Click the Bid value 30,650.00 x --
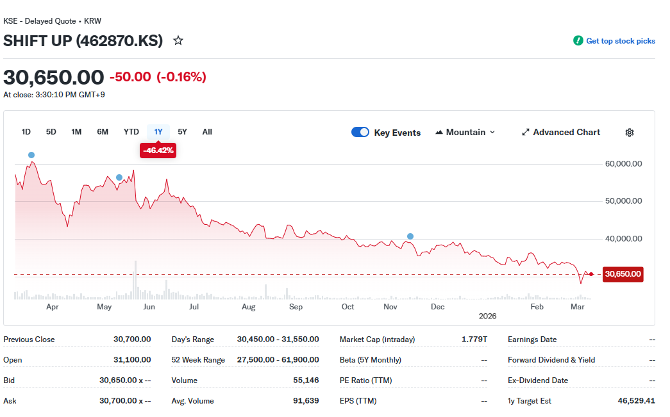This screenshot has height=417, width=670. pyautogui.click(x=125, y=380)
